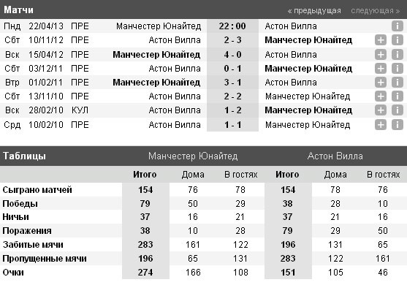Open info icon for 28/02/10 cup match
The height and width of the screenshot is (285, 407).
pyautogui.click(x=398, y=110)
